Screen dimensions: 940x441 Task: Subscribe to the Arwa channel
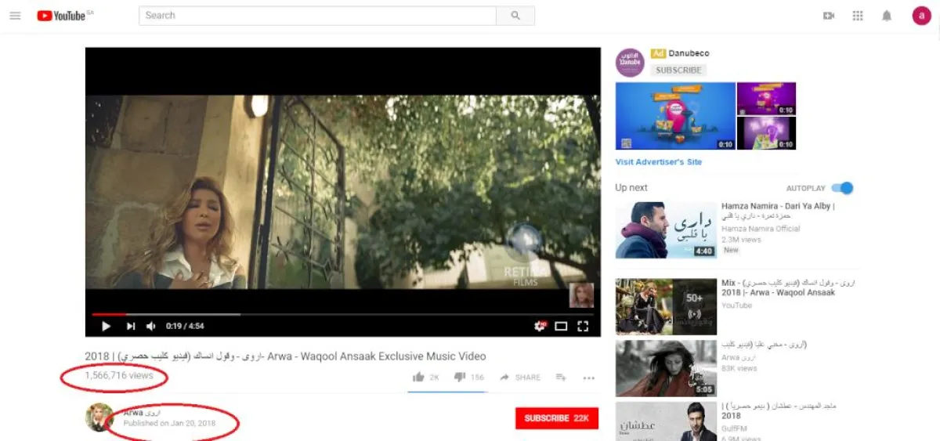pyautogui.click(x=556, y=418)
